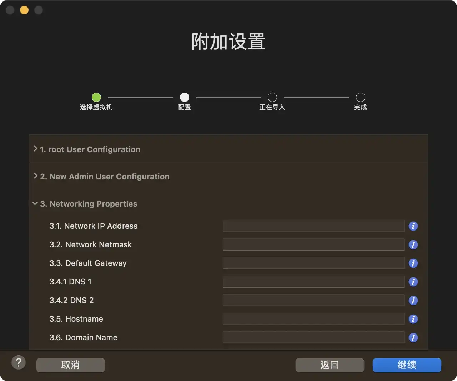This screenshot has height=381, width=457.
Task: Collapse the Networking Properties section
Action: coord(35,203)
